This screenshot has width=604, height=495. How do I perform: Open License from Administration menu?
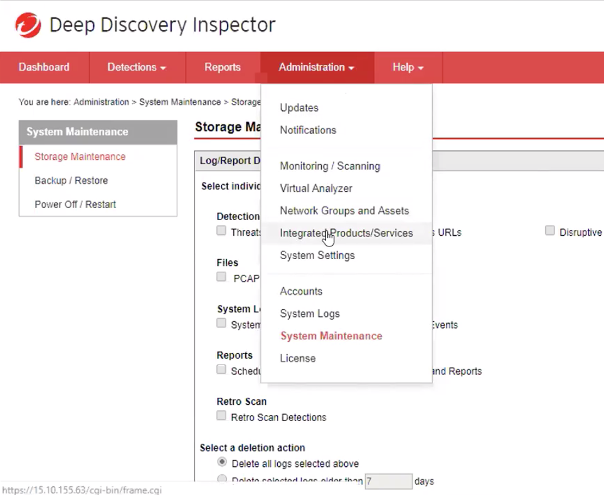coord(298,359)
